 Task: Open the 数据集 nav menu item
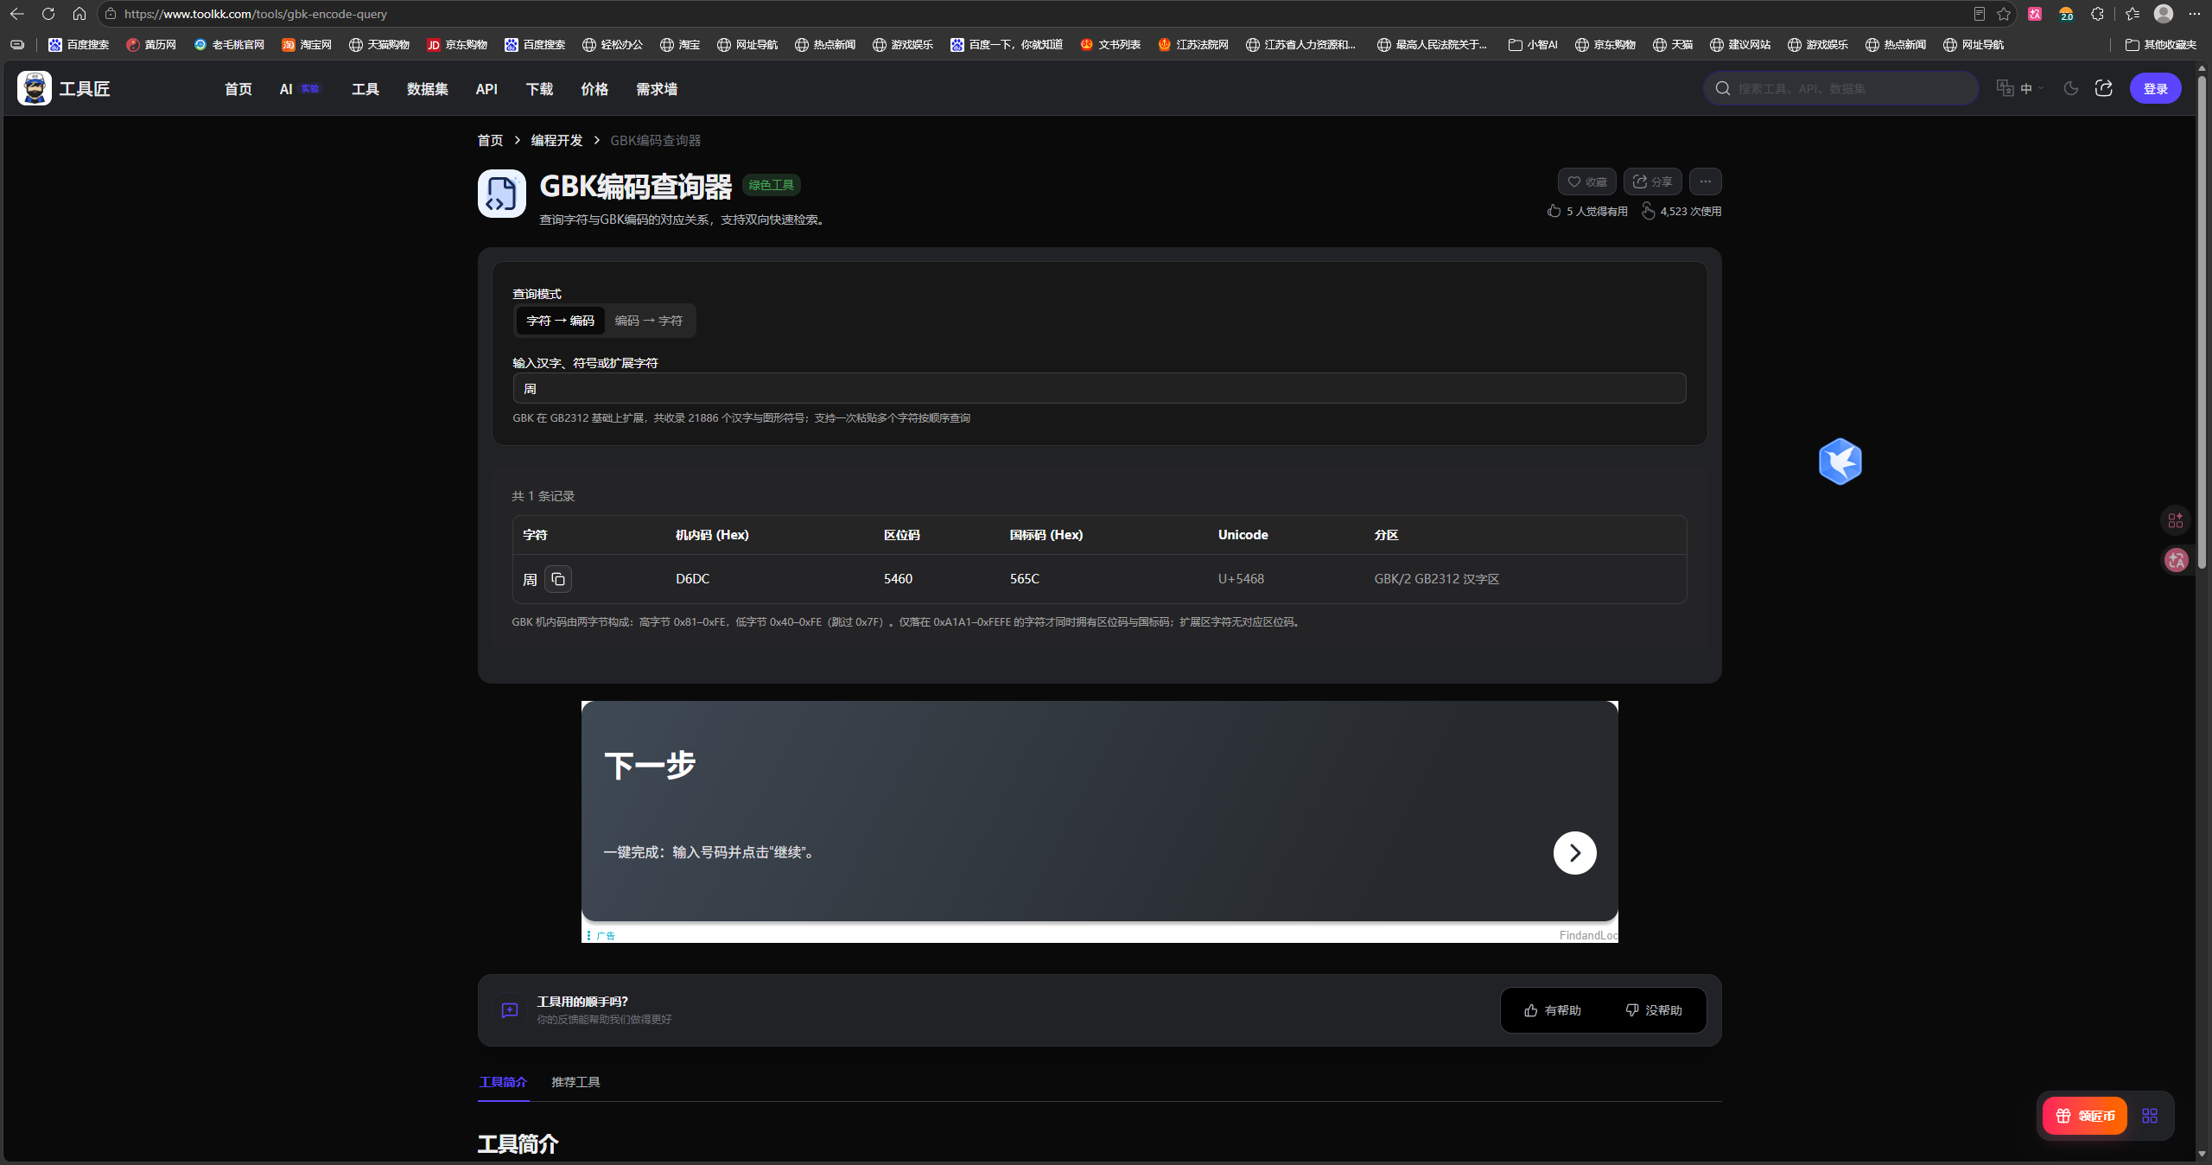point(428,89)
